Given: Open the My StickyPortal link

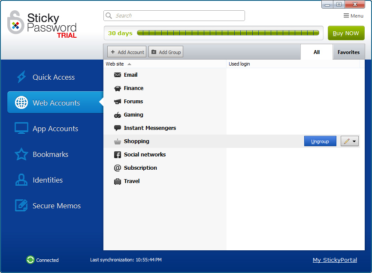Looking at the screenshot, I should [x=335, y=260].
